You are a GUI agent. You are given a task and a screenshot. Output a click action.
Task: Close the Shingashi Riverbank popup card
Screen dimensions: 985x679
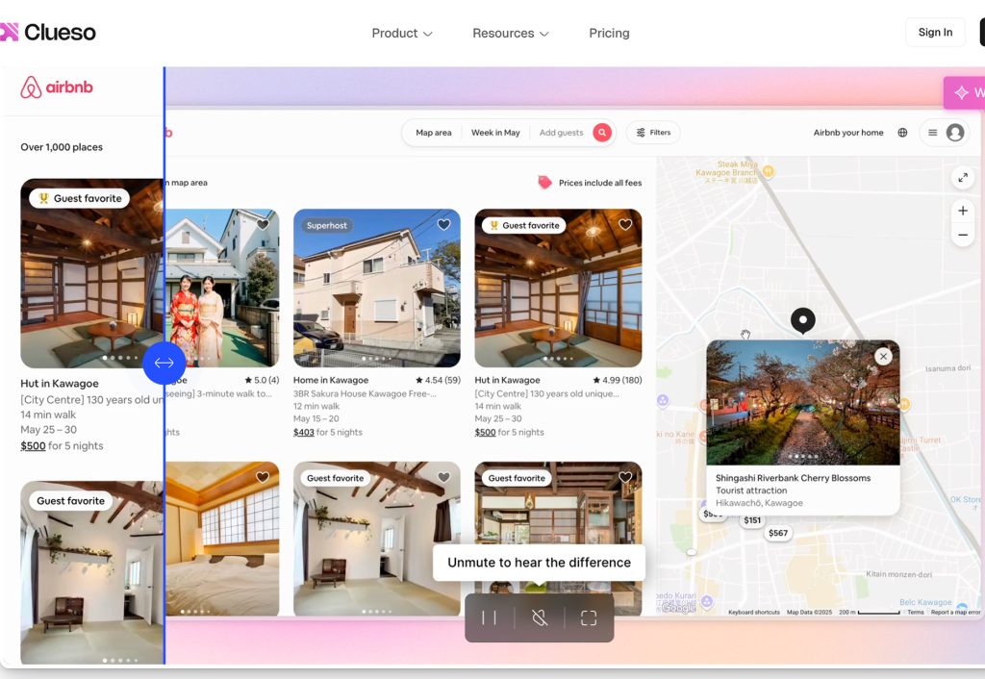pyautogui.click(x=883, y=356)
